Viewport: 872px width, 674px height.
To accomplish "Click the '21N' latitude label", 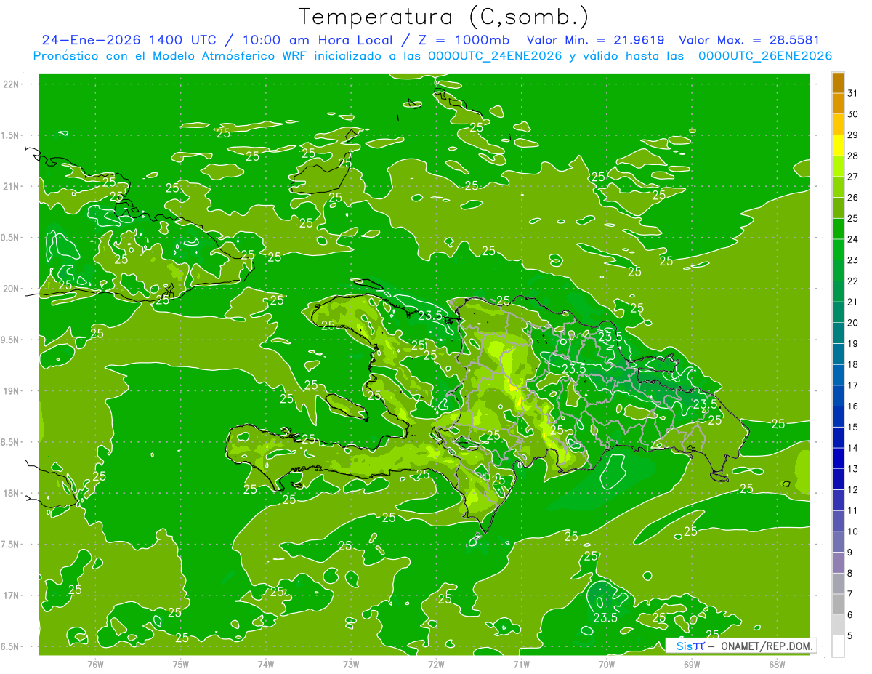I will (12, 186).
